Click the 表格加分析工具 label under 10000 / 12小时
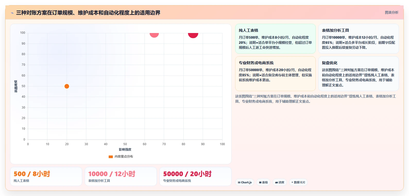This screenshot has width=409, height=196. (99, 181)
